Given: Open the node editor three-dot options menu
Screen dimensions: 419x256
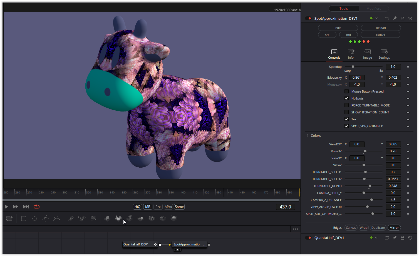Looking at the screenshot, I should 295,229.
